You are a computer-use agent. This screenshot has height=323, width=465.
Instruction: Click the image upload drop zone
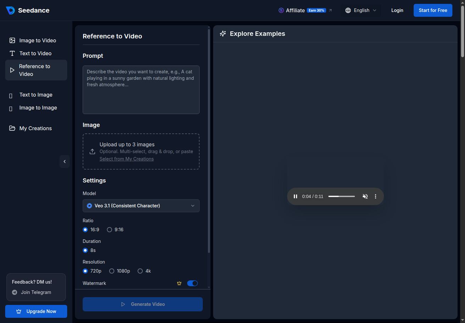pos(141,151)
